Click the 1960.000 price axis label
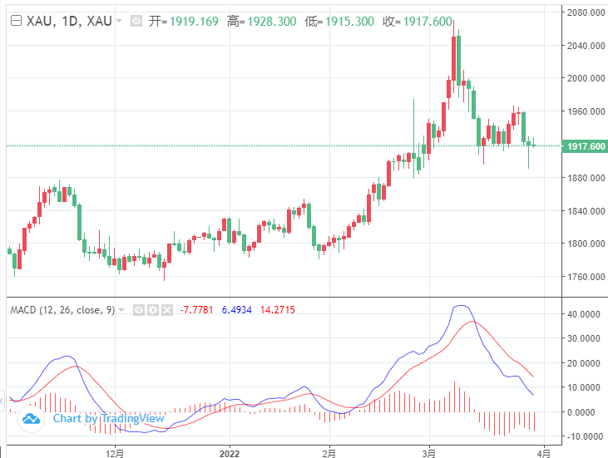Image resolution: width=608 pixels, height=458 pixels. click(x=586, y=111)
